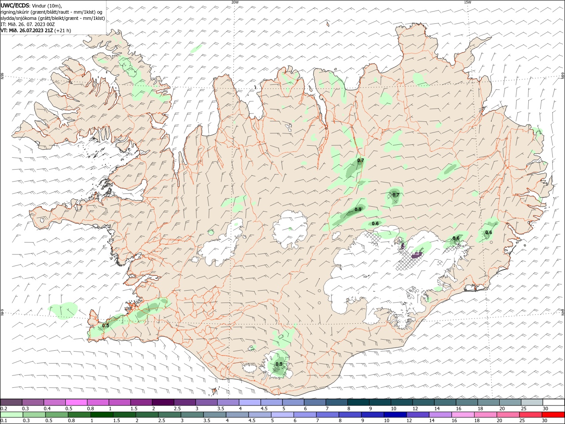Click the 0.5 value on the southern glacier
The height and width of the screenshot is (424, 565).
click(279, 364)
